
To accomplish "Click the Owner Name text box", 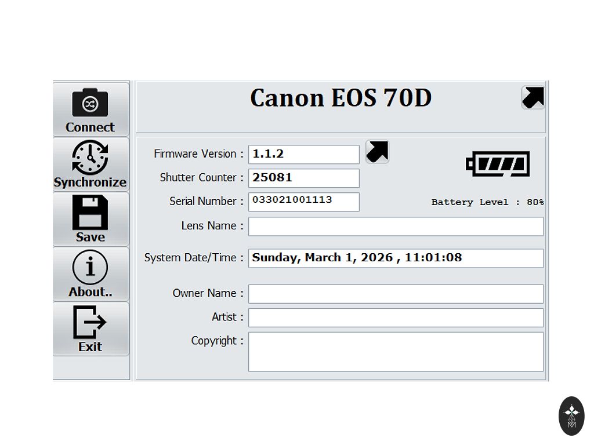I will pyautogui.click(x=396, y=294).
